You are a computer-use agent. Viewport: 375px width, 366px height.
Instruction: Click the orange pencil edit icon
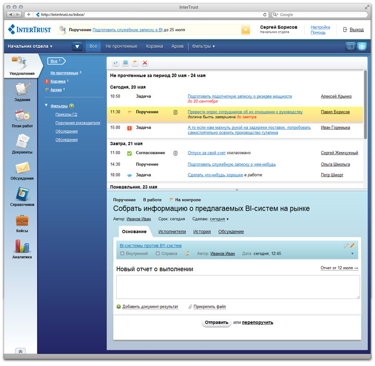[x=352, y=245]
